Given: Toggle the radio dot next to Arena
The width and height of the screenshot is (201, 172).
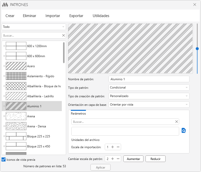Looking at the screenshot, I should (x=4, y=116).
